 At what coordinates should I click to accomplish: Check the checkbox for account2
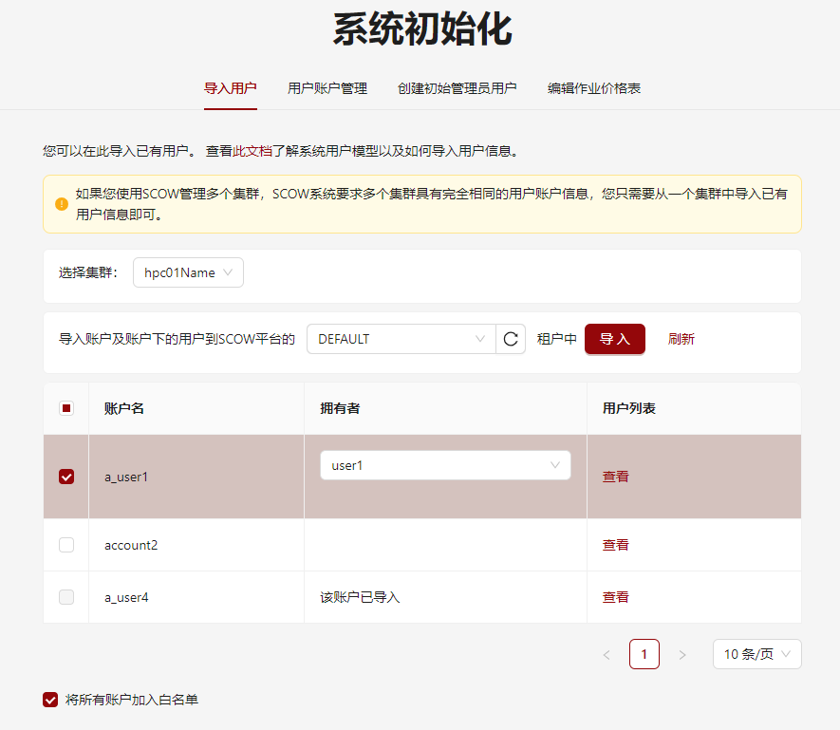65,544
